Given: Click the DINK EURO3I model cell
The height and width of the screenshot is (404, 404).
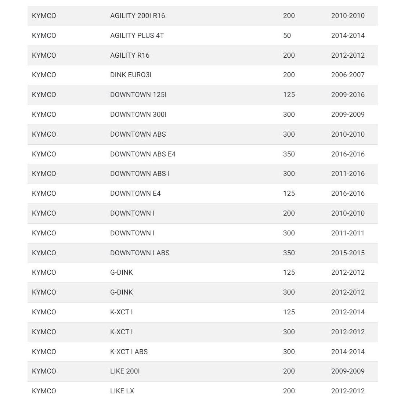Looking at the screenshot, I should click(x=131, y=75).
